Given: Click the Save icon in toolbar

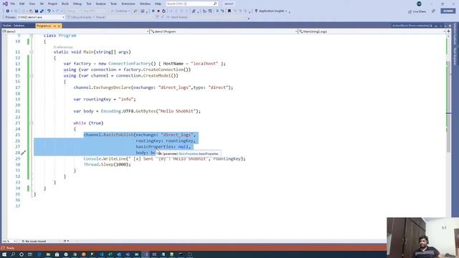Looking at the screenshot, I should coord(37,11).
